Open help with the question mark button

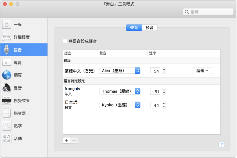click(221, 145)
